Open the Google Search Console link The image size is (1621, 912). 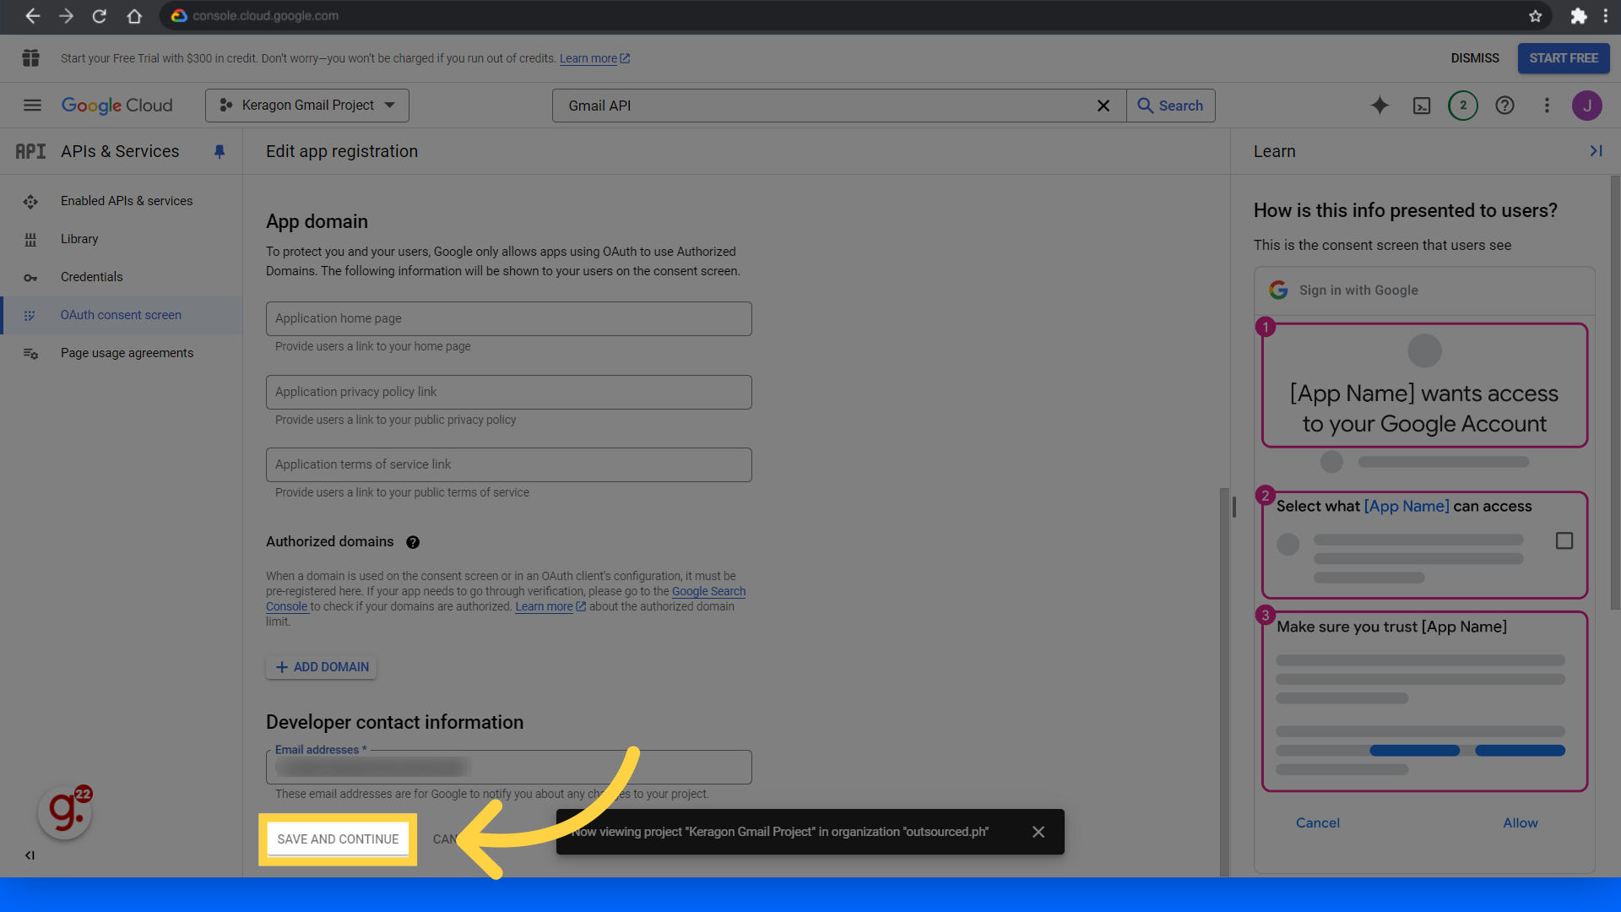tap(708, 592)
